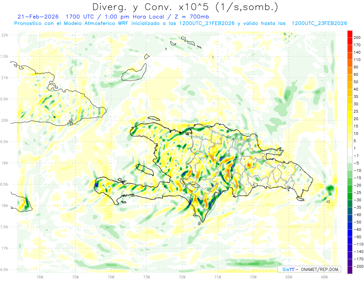Image resolution: width=364 pixels, height=281 pixels.
Task: Click the positive '25' colorbar value
Action: [x=356, y=111]
